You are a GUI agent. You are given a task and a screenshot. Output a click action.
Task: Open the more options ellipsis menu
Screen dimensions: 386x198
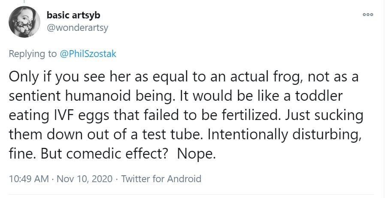click(368, 15)
